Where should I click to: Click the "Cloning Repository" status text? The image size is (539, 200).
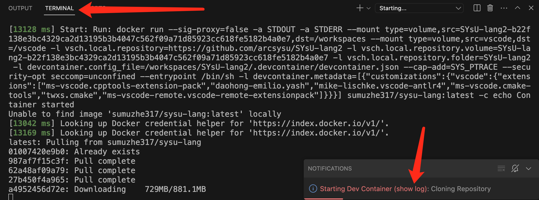click(461, 189)
